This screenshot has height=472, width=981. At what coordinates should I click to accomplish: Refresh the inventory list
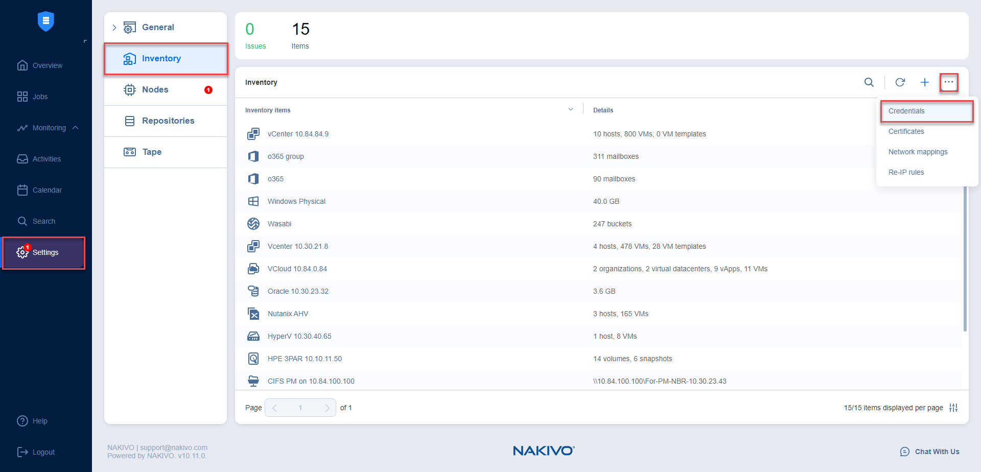coord(900,82)
